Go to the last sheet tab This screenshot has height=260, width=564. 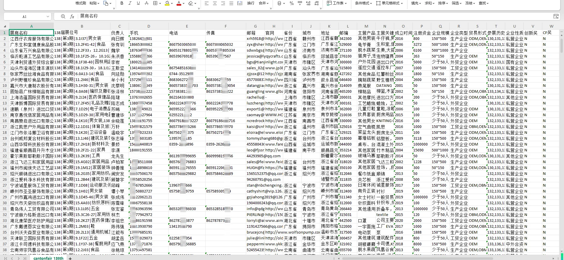coord(25,258)
